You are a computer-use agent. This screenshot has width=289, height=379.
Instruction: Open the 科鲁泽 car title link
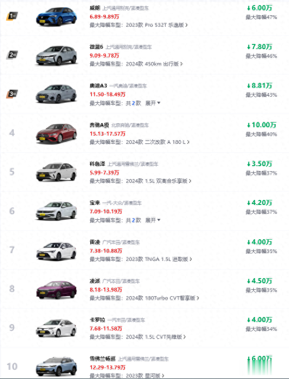coord(98,164)
